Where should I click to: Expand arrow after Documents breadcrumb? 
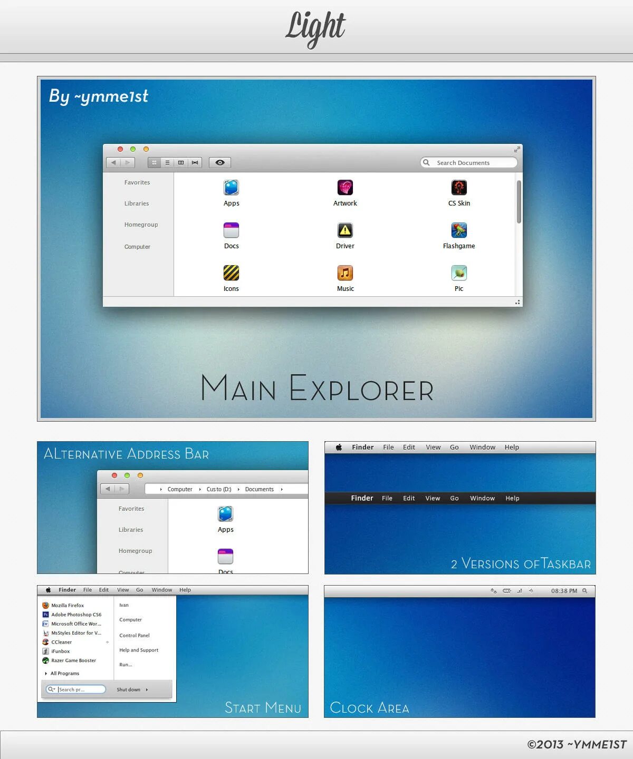click(282, 489)
